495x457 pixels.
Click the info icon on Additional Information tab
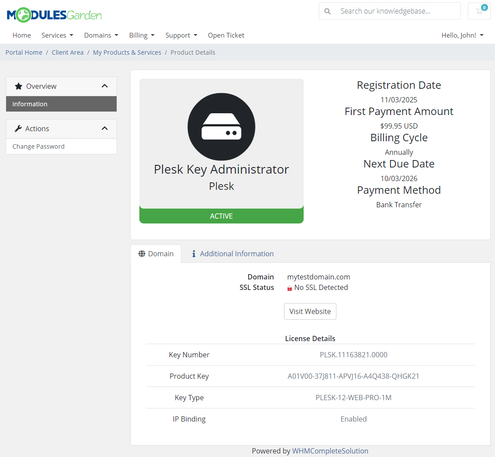tap(194, 253)
